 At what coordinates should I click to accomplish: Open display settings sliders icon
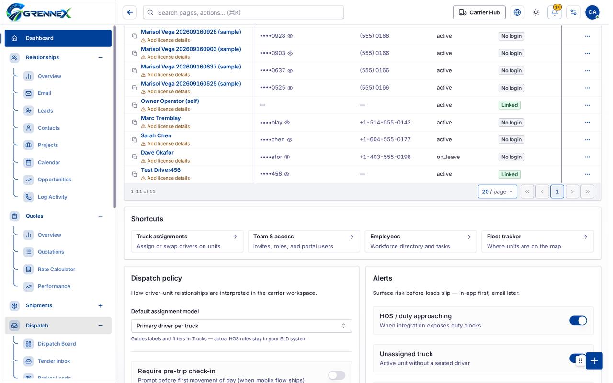click(x=573, y=12)
